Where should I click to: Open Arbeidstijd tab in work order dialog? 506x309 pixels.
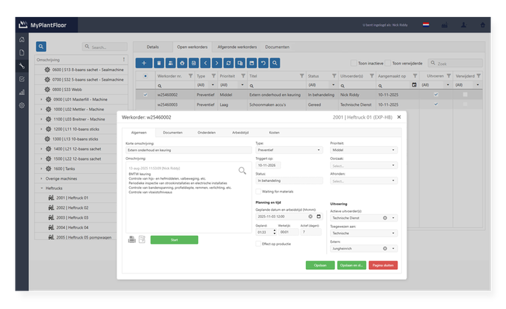click(x=241, y=132)
